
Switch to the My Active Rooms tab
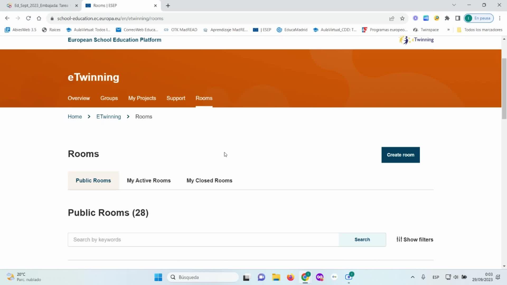[x=149, y=180]
